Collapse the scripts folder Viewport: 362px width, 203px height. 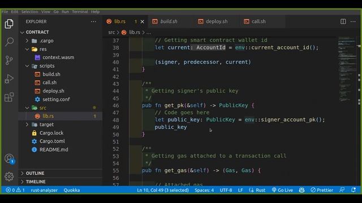tap(47, 66)
